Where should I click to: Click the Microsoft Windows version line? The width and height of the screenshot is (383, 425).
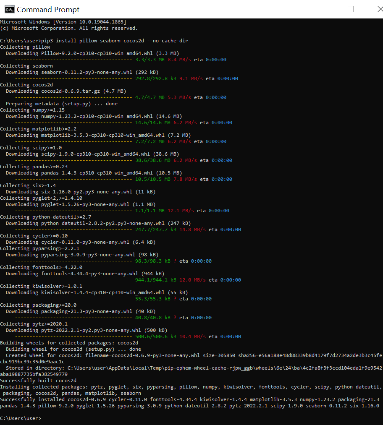(x=63, y=22)
